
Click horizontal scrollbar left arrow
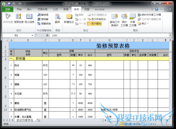[x=106, y=120]
